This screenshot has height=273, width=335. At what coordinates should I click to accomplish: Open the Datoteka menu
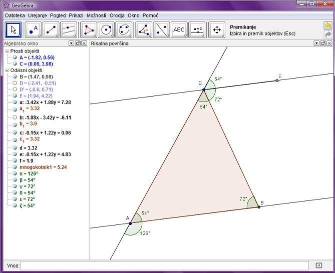coord(15,15)
